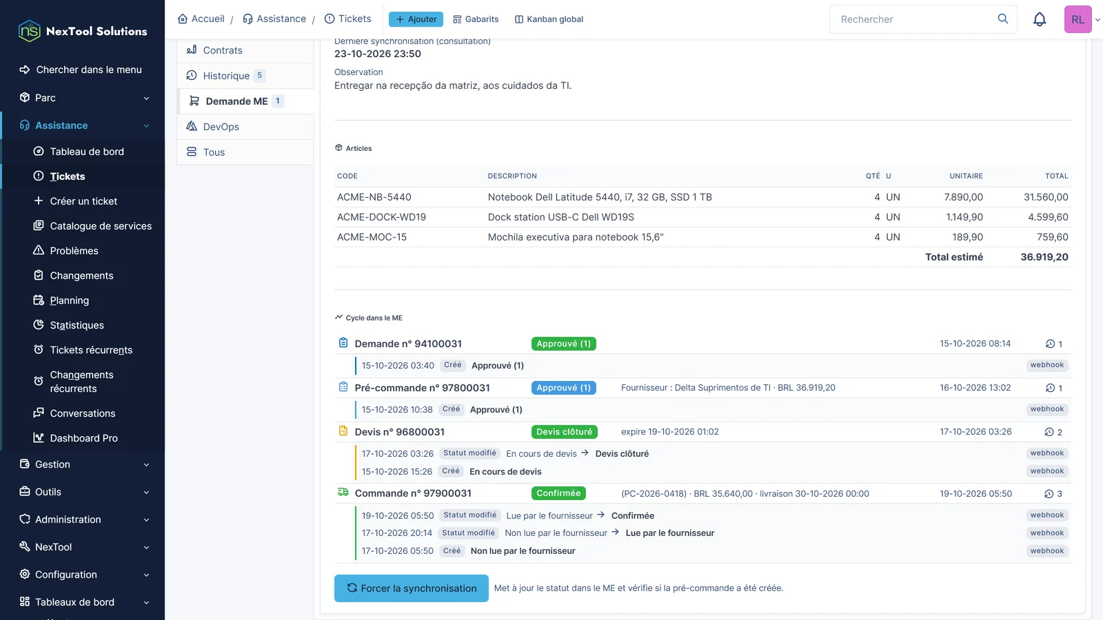Viewport: 1103px width, 620px height.
Task: Click the Problèmes warning triangle icon
Action: pyautogui.click(x=39, y=250)
